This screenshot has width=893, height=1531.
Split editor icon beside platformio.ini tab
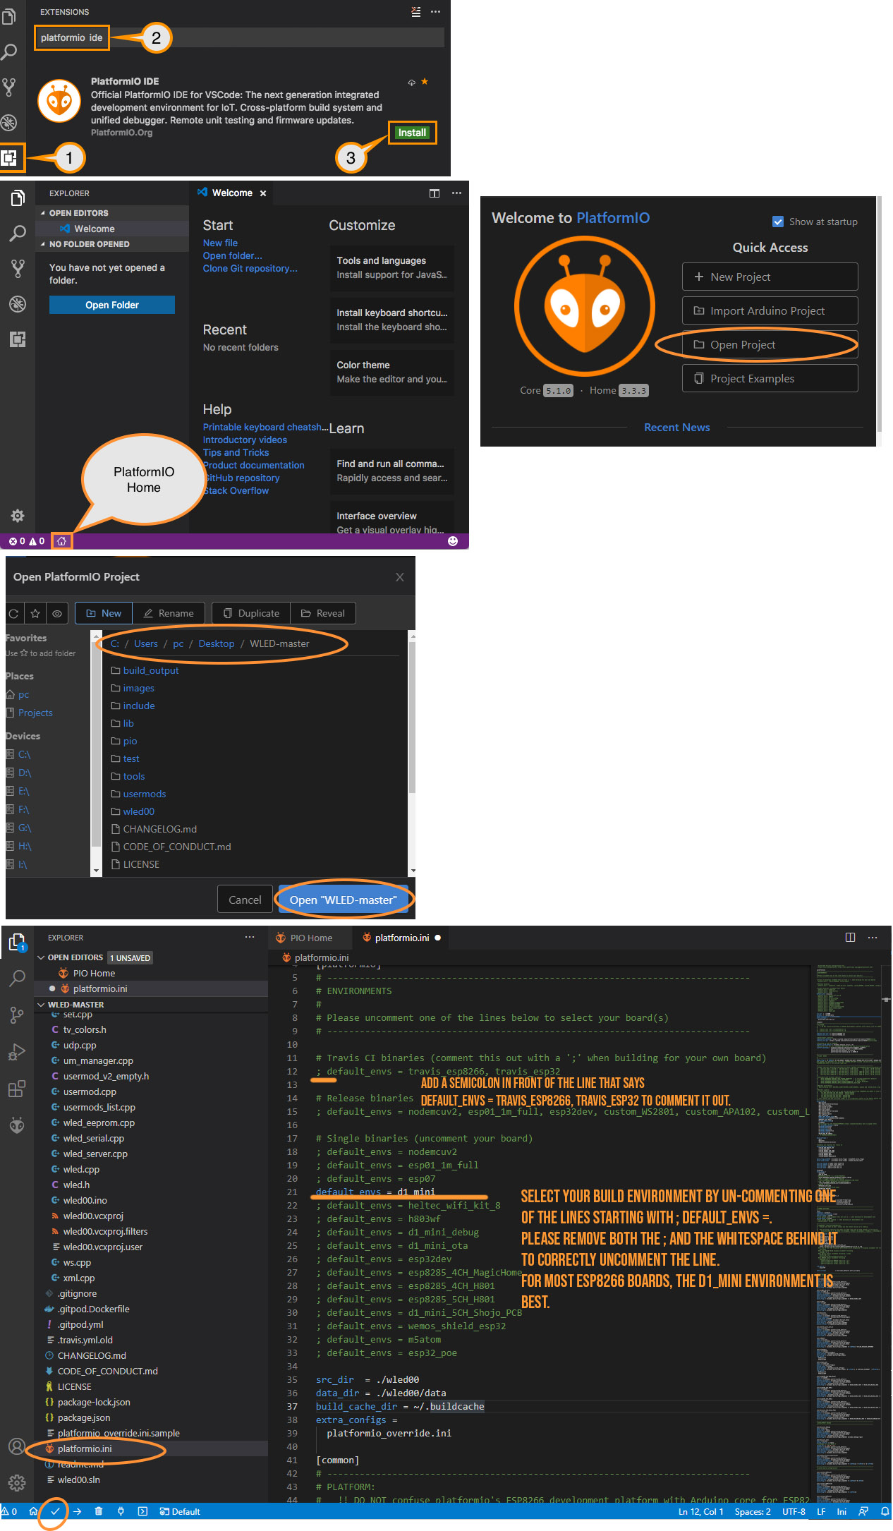tap(851, 938)
